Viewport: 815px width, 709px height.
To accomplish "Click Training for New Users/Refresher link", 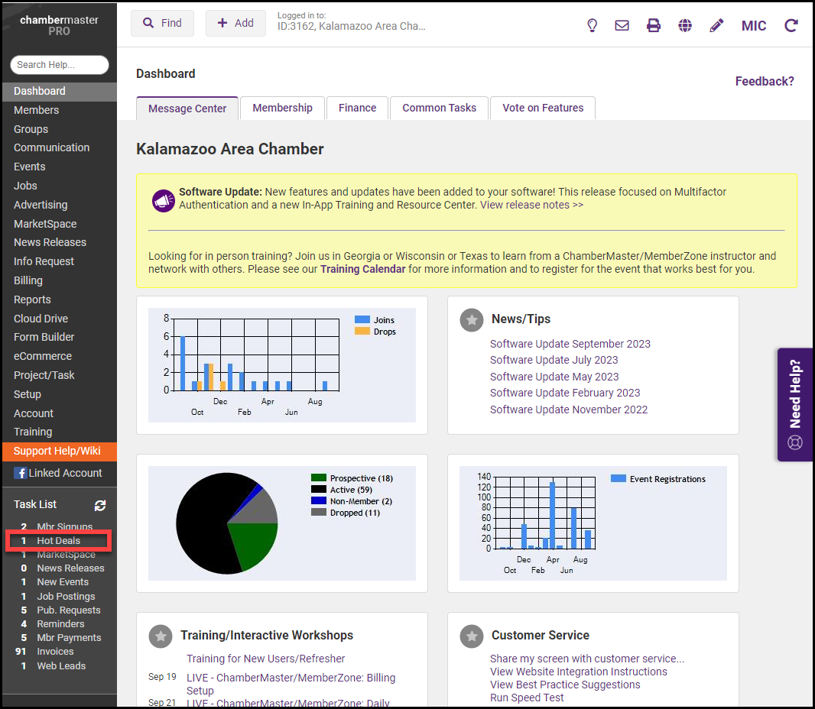I will point(265,659).
